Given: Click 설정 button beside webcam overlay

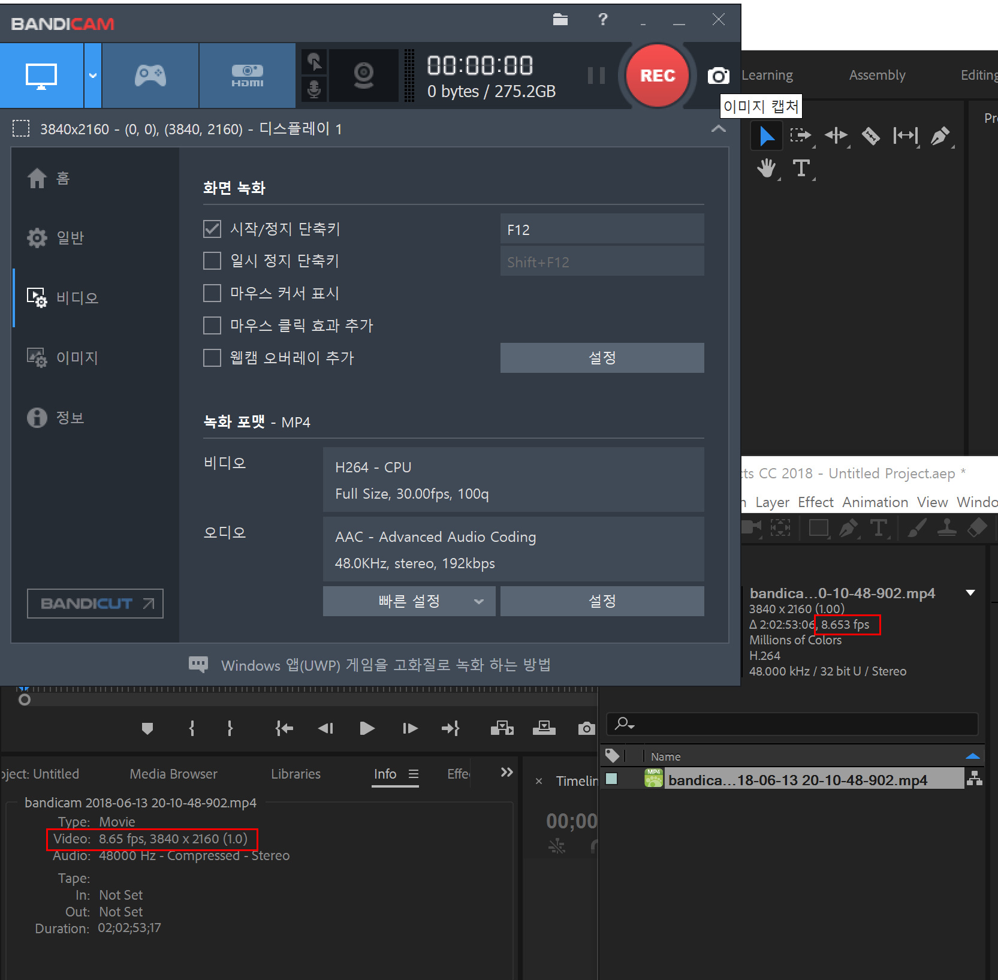Looking at the screenshot, I should [x=602, y=358].
